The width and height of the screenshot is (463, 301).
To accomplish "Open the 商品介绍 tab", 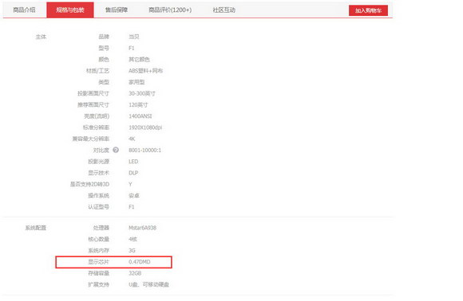I will click(x=24, y=10).
